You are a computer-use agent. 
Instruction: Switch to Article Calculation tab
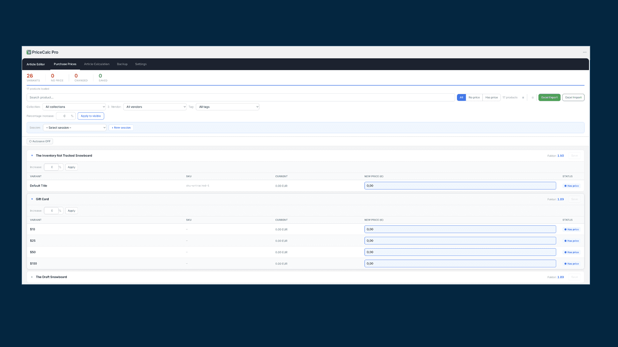tap(97, 64)
